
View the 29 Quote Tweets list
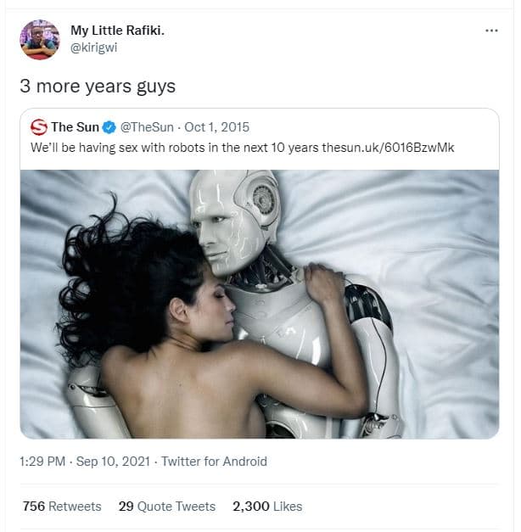tap(166, 507)
